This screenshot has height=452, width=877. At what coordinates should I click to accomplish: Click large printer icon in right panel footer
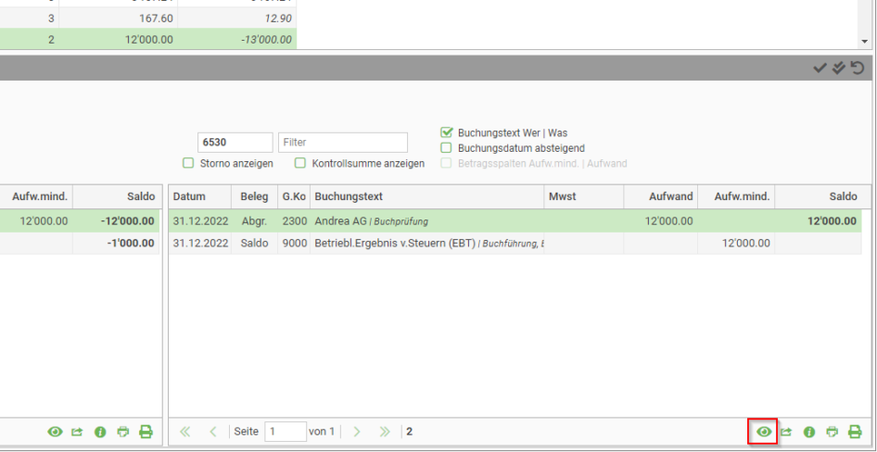(855, 432)
